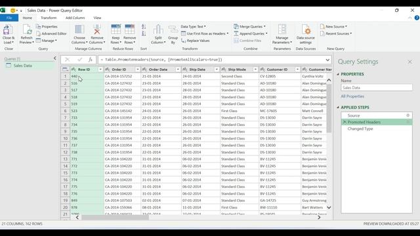
Task: Open the Row ID column filter dropdown
Action: pyautogui.click(x=100, y=69)
